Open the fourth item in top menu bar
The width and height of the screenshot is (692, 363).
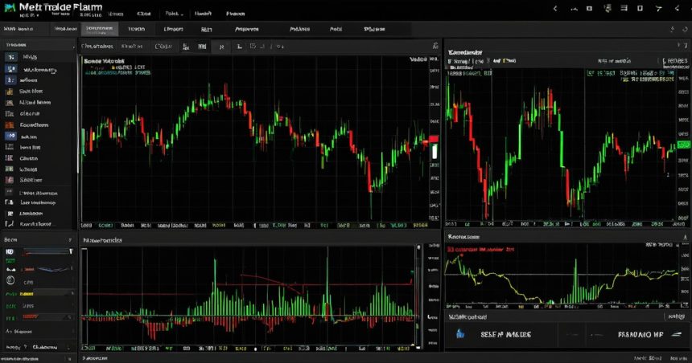tap(203, 14)
